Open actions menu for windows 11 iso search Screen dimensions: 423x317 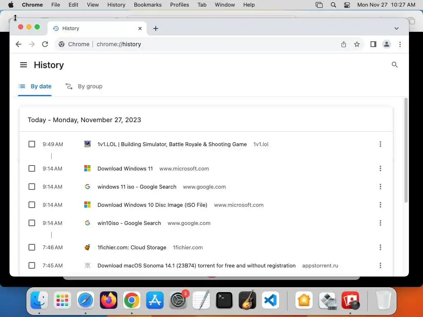pyautogui.click(x=380, y=187)
